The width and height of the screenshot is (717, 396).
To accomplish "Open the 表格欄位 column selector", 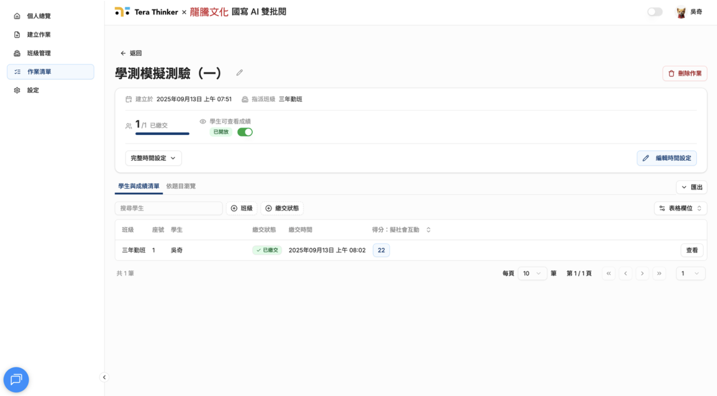I will 680,208.
